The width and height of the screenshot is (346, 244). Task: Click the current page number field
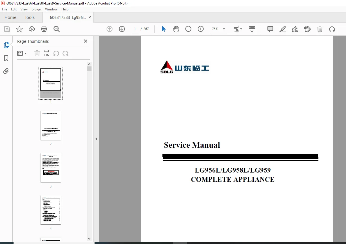[135, 29]
